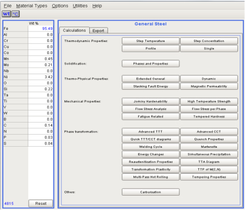
Task: Edit the P value 0.03
Action: 40,138
